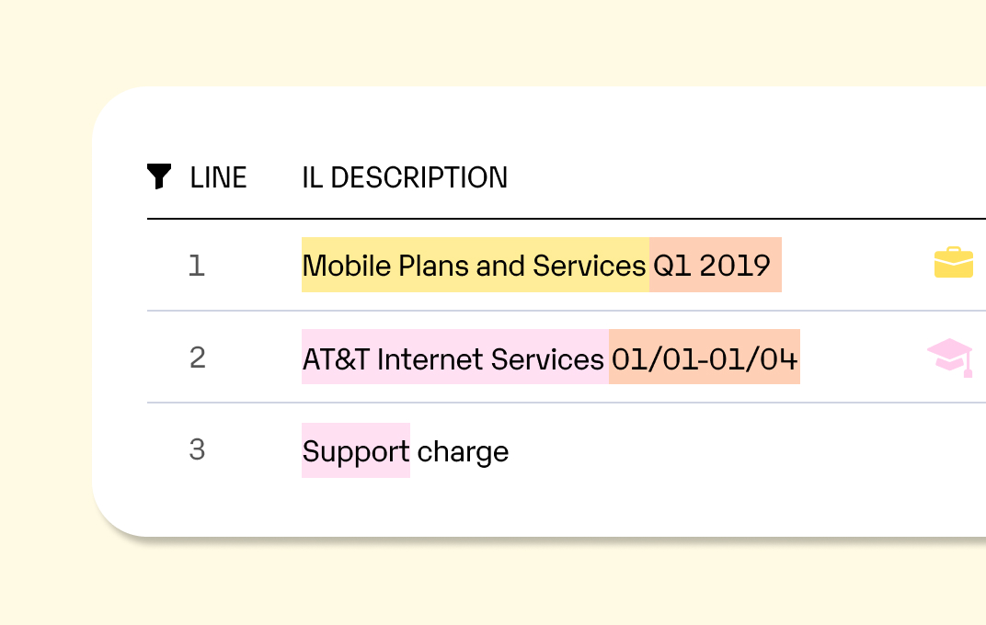
Task: Click the pink-highlighted "Support" word
Action: pos(356,451)
